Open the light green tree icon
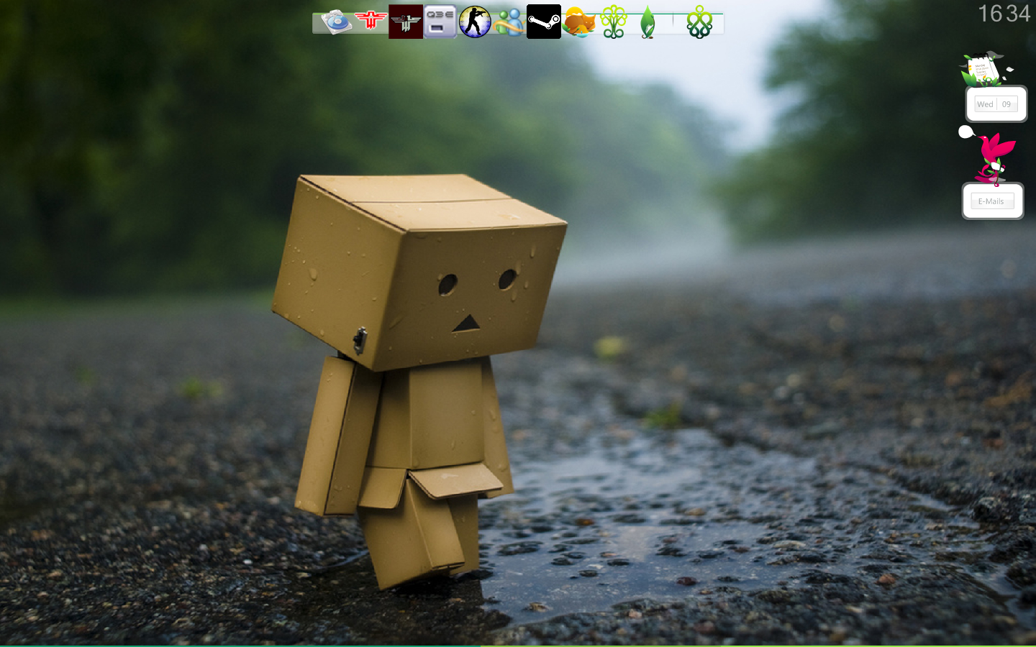Screen dimensions: 1036x647 pos(614,22)
